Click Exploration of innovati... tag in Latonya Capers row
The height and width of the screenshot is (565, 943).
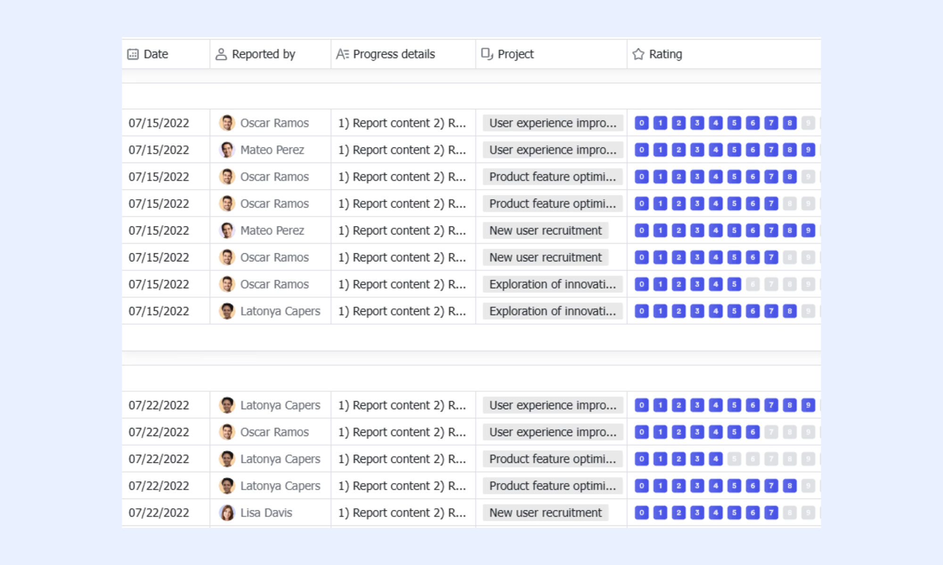[x=553, y=311]
